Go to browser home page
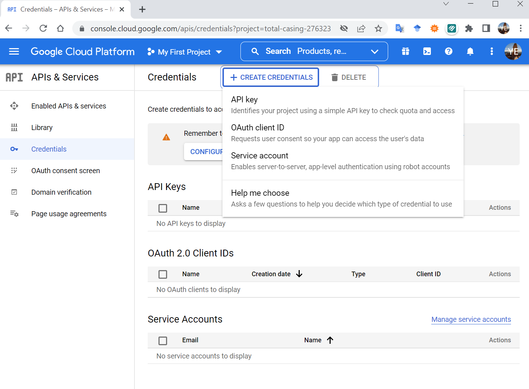529x389 pixels. tap(60, 28)
